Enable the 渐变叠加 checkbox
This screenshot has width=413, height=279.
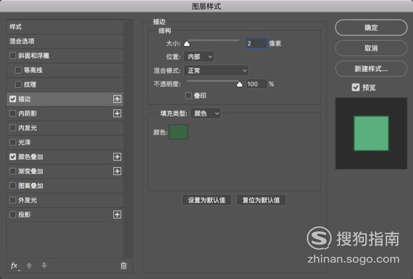(13, 171)
